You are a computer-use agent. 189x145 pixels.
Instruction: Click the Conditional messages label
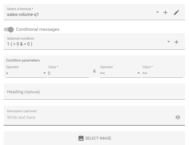tap(38, 29)
